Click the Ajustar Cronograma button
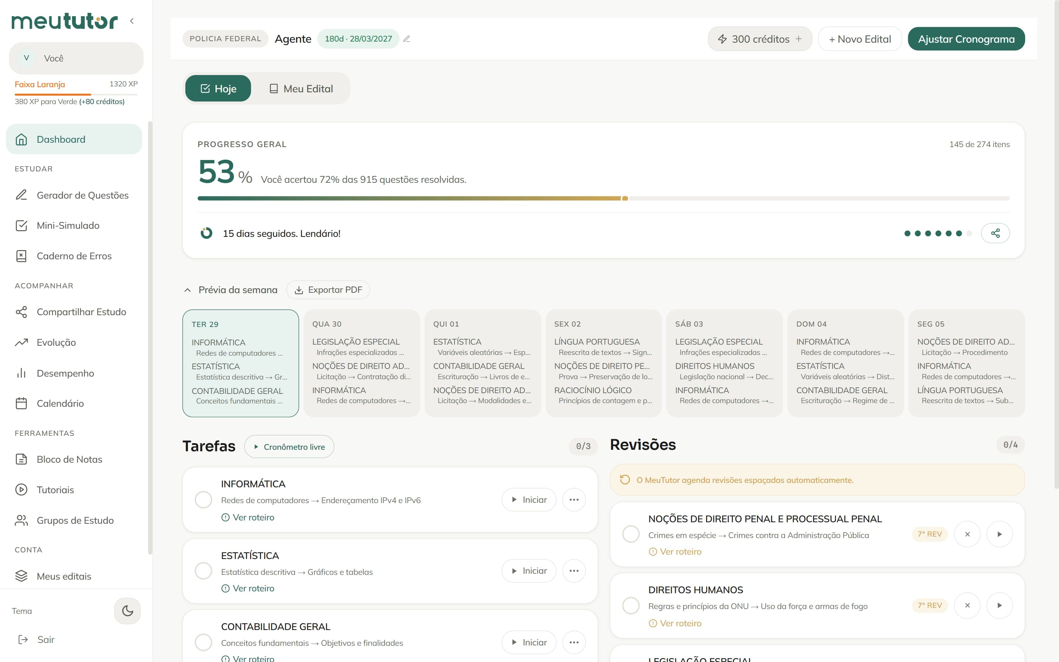1059x662 pixels. point(966,39)
